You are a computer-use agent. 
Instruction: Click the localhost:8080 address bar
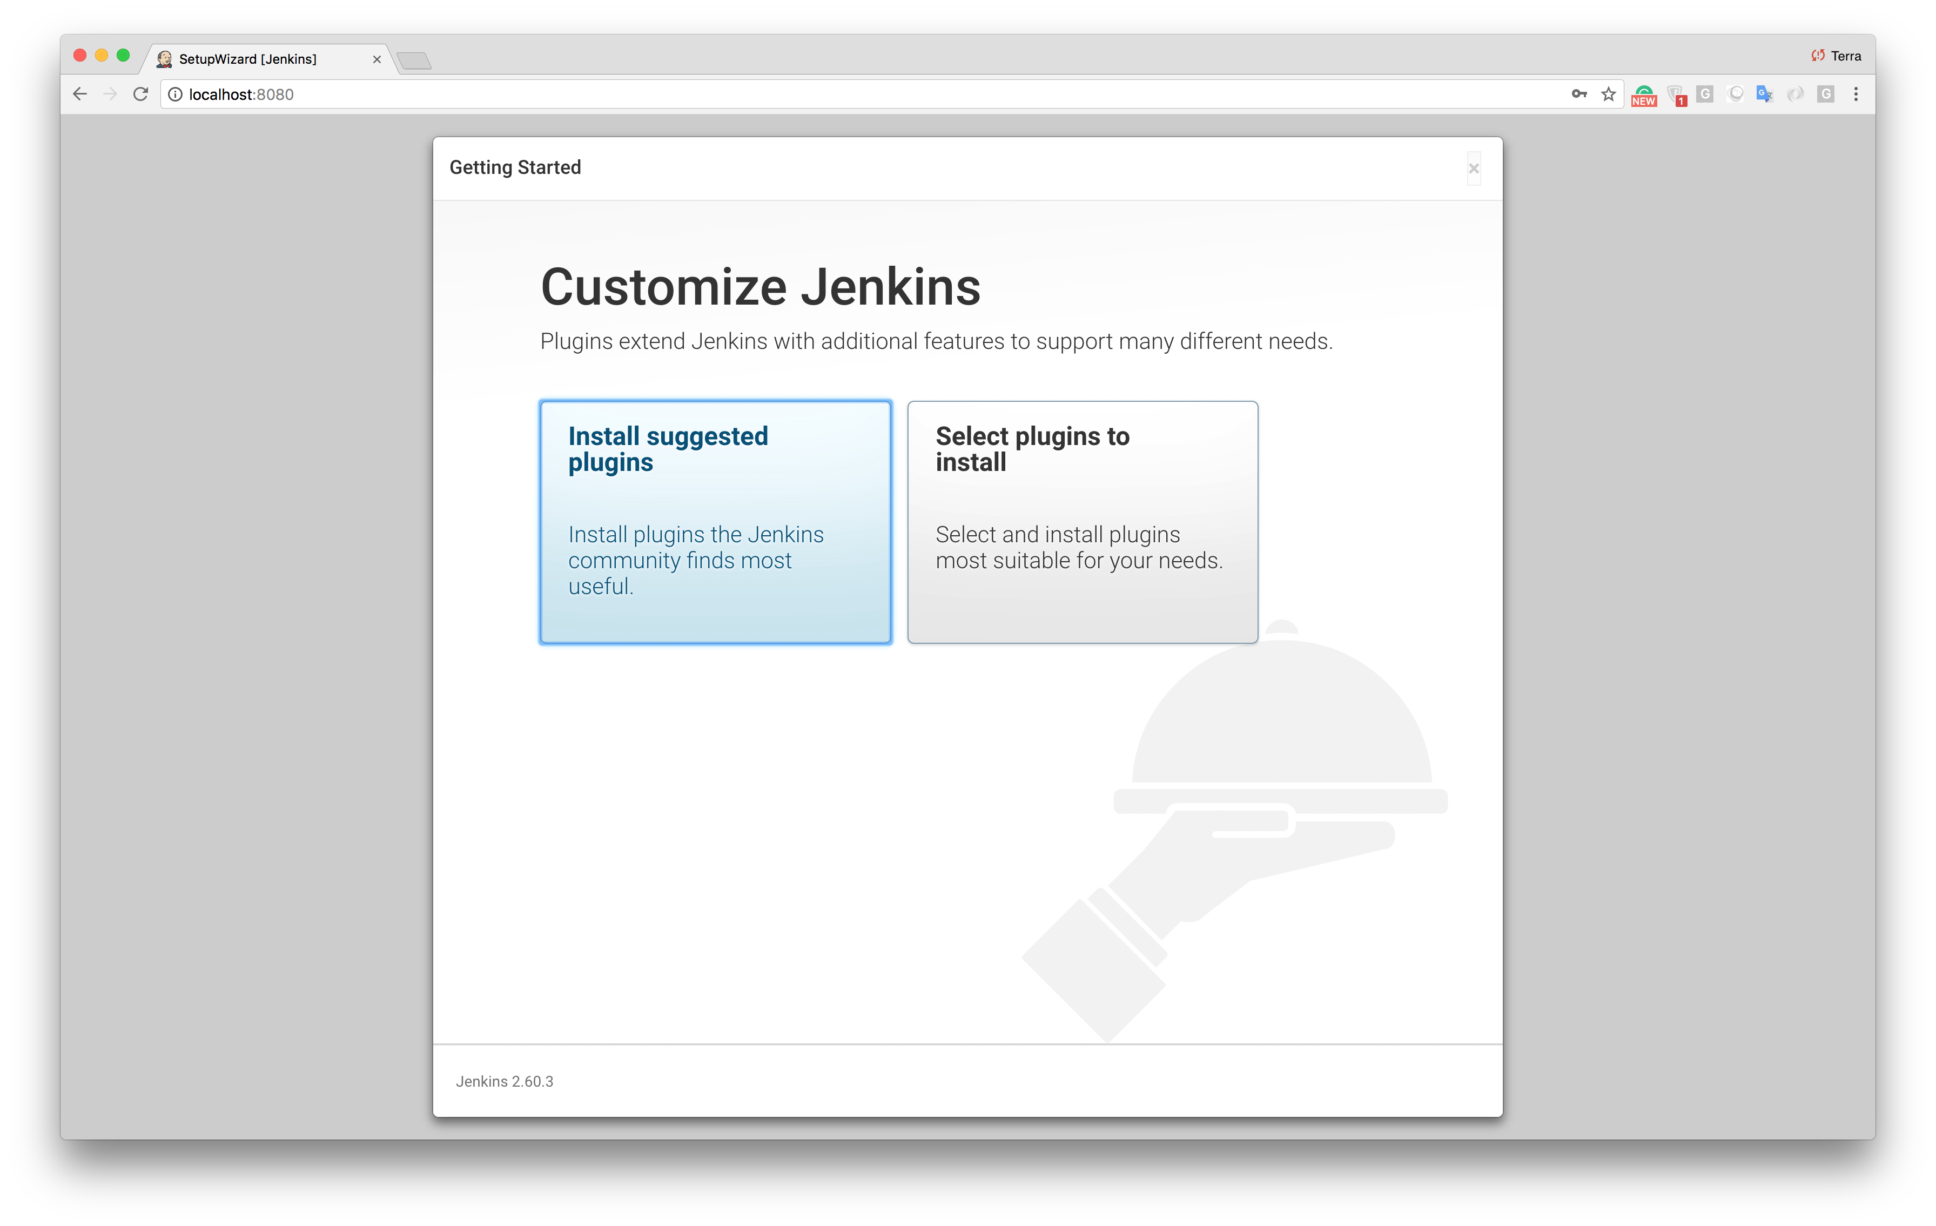[804, 94]
